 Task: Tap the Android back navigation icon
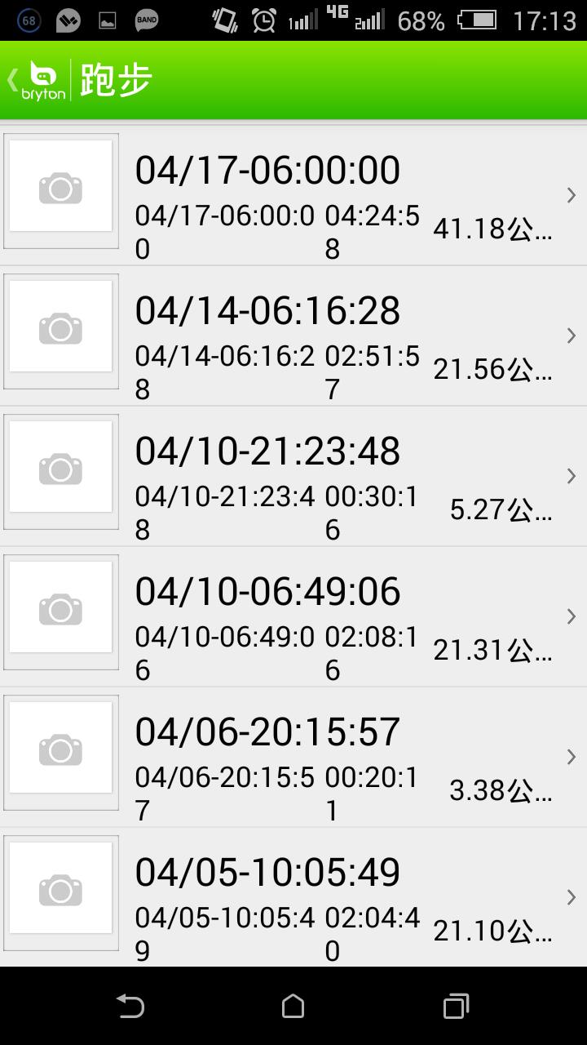coord(130,1006)
